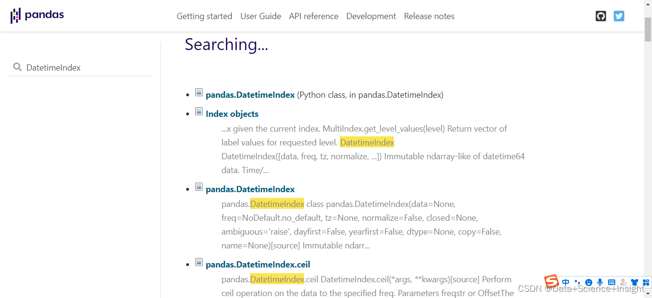Switch to the Release notes section

point(429,16)
